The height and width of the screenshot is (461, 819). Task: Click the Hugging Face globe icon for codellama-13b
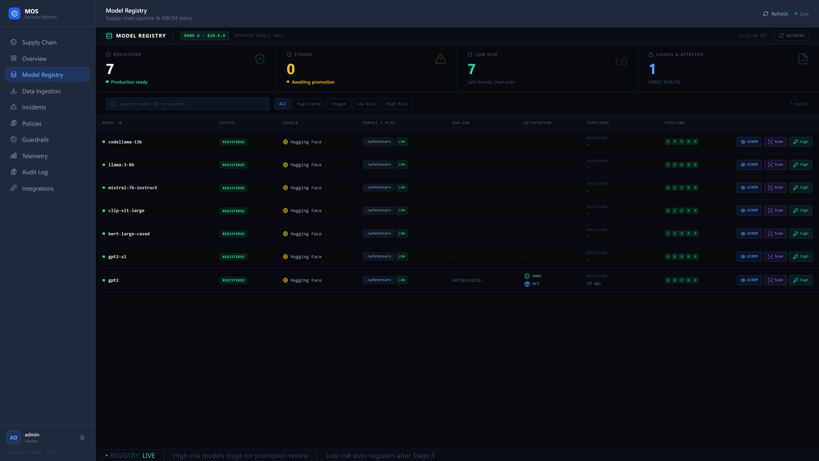[286, 142]
